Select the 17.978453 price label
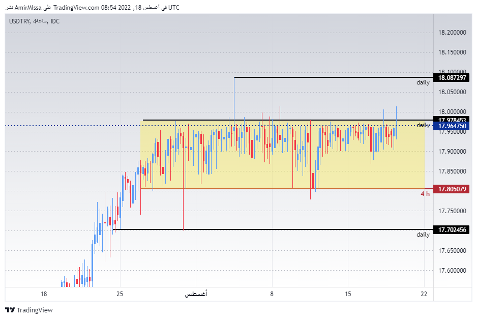This screenshot has height=319, width=477. [x=452, y=119]
